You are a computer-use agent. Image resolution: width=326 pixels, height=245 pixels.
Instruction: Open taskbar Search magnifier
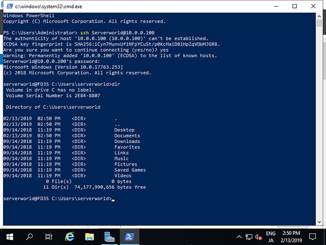coord(29,237)
